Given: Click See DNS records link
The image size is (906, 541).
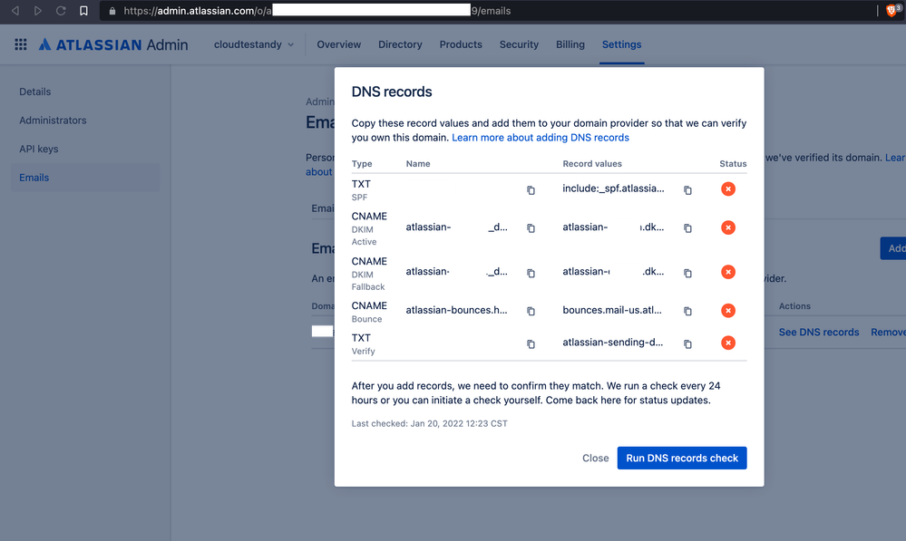Looking at the screenshot, I should click(819, 332).
